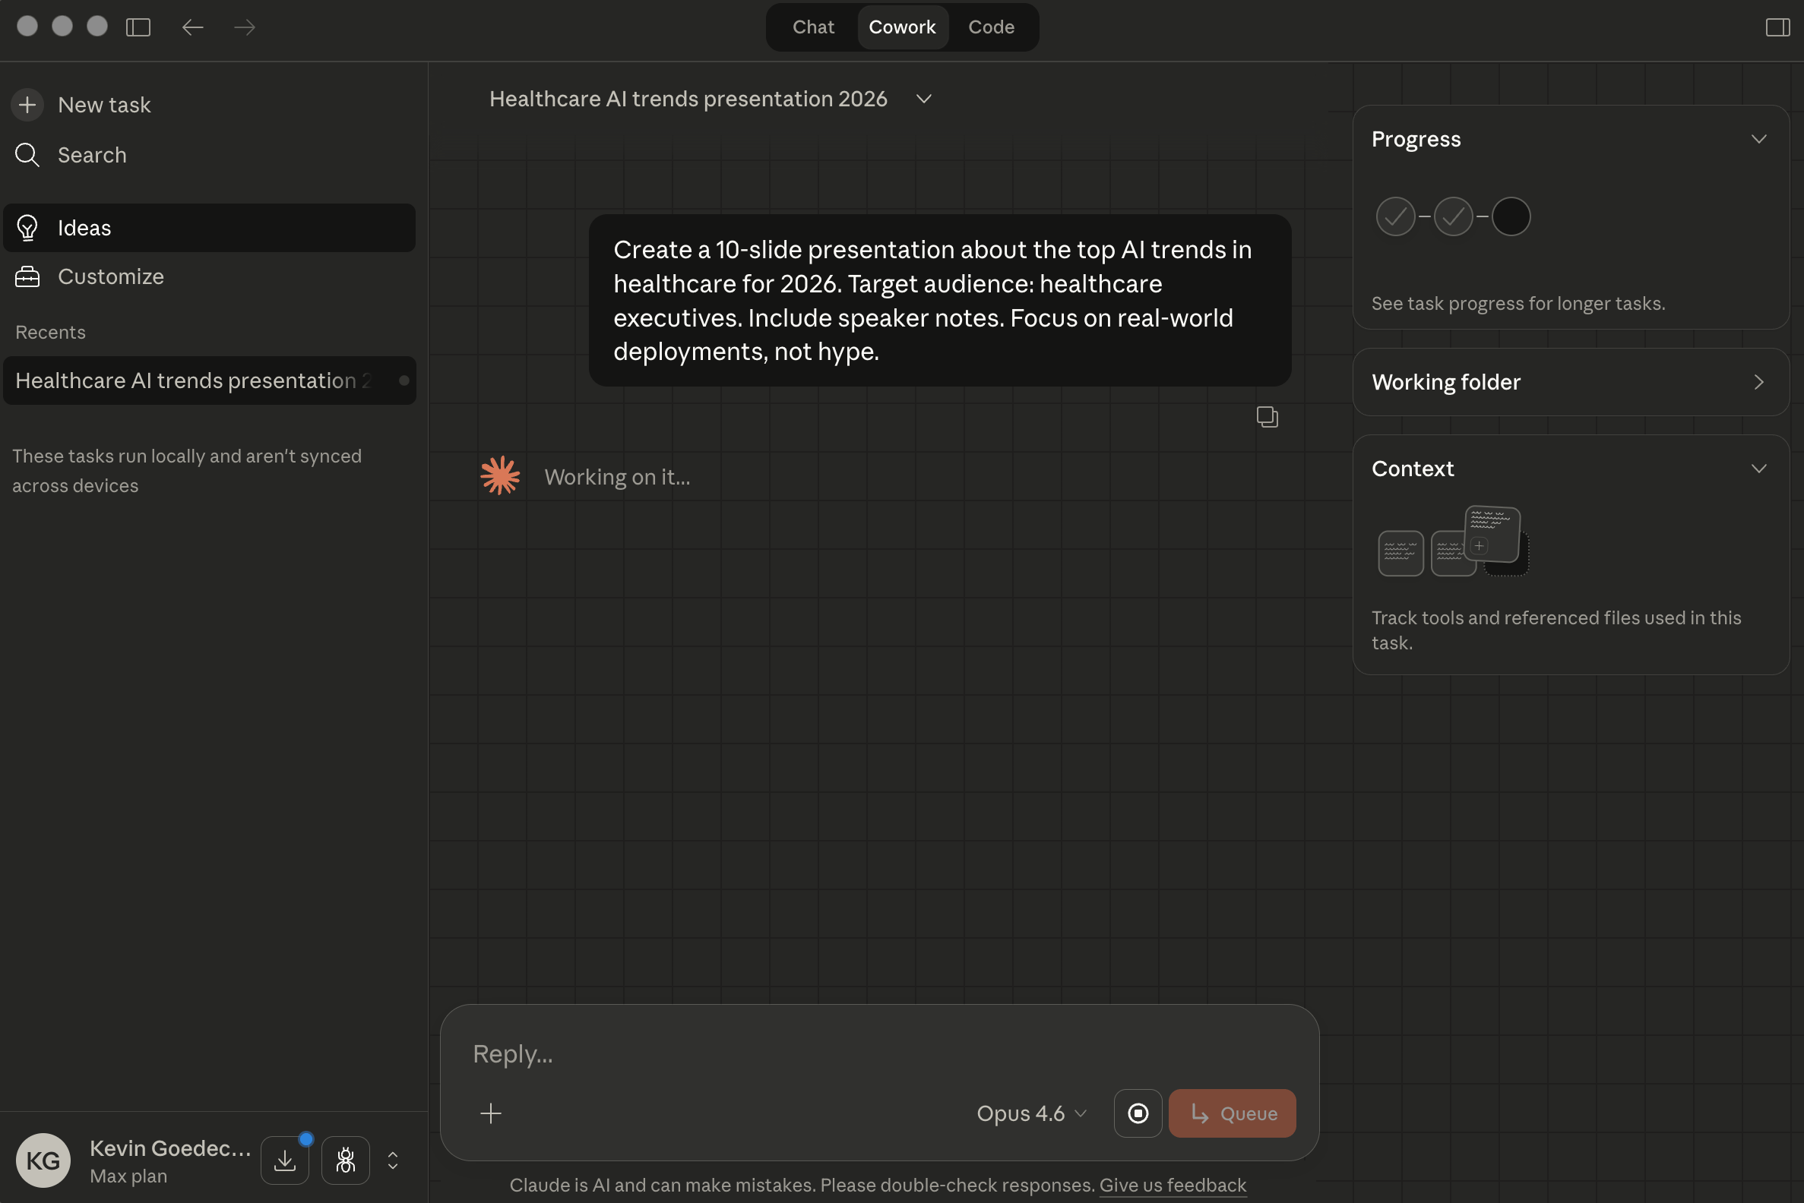Report a bug using the bug icon
Image resolution: width=1804 pixels, height=1203 pixels.
point(345,1160)
